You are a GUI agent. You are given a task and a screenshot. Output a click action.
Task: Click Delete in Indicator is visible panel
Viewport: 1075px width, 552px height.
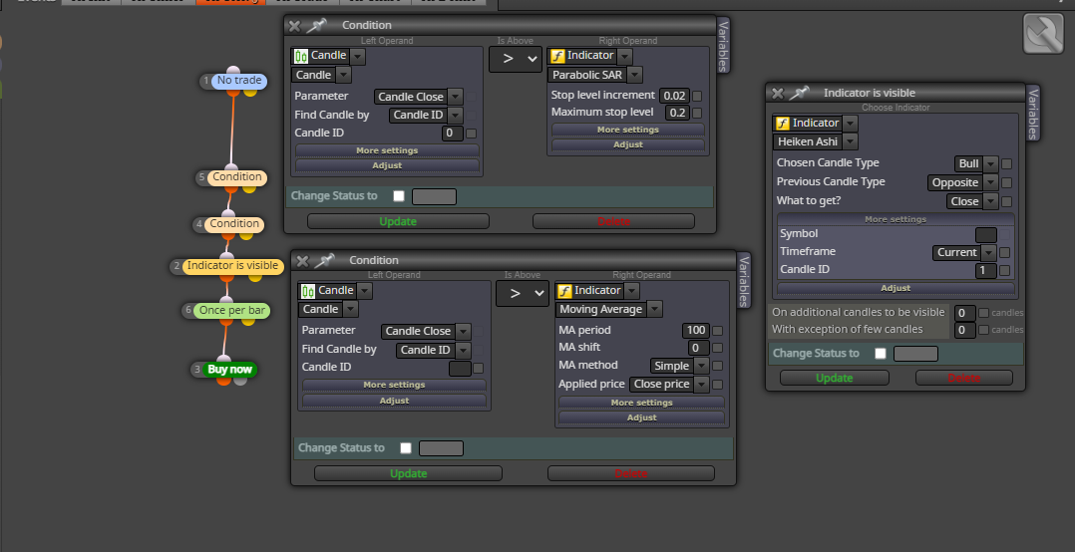coord(964,378)
